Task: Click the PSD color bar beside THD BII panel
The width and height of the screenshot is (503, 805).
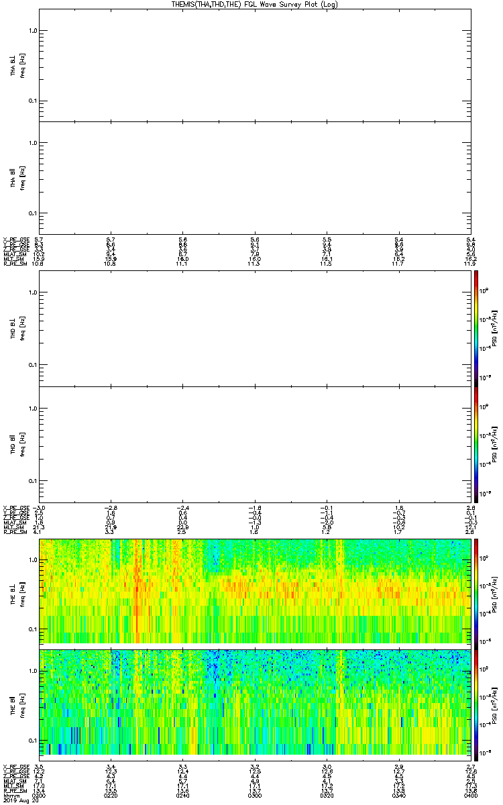Action: pos(477,444)
